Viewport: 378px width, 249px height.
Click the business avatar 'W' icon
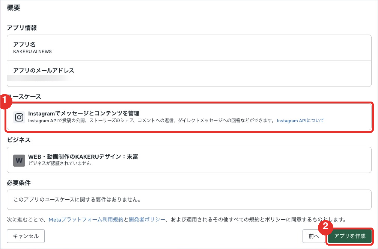pyautogui.click(x=19, y=161)
